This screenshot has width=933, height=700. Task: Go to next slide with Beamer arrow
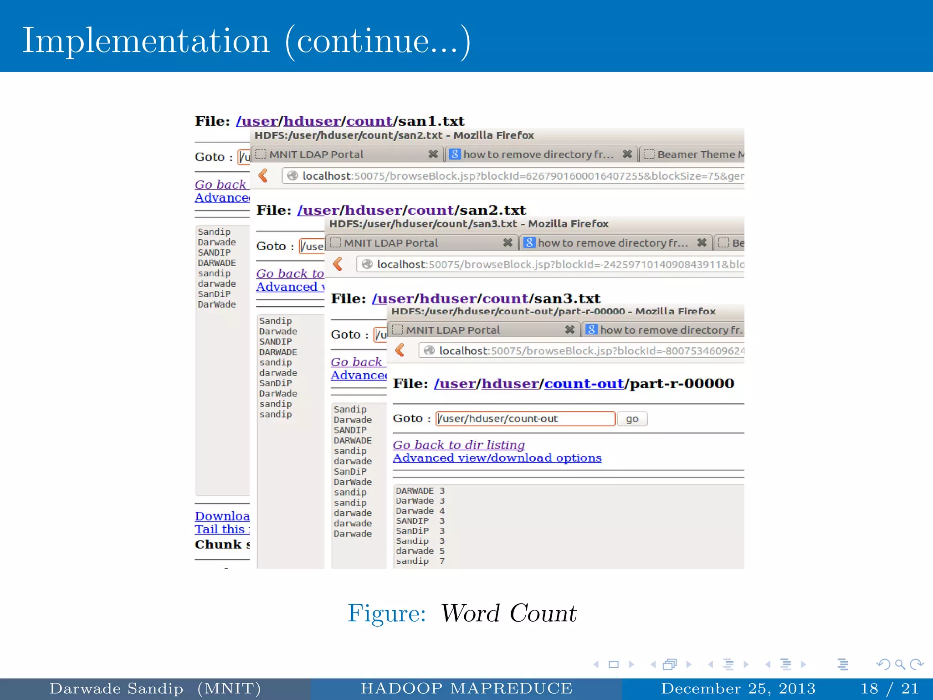pyautogui.click(x=631, y=664)
